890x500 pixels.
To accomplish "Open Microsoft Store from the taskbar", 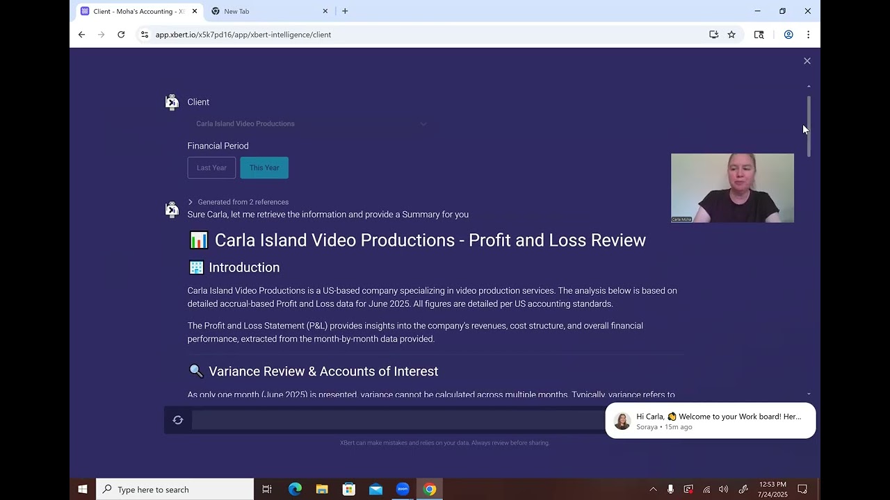I will coord(349,490).
